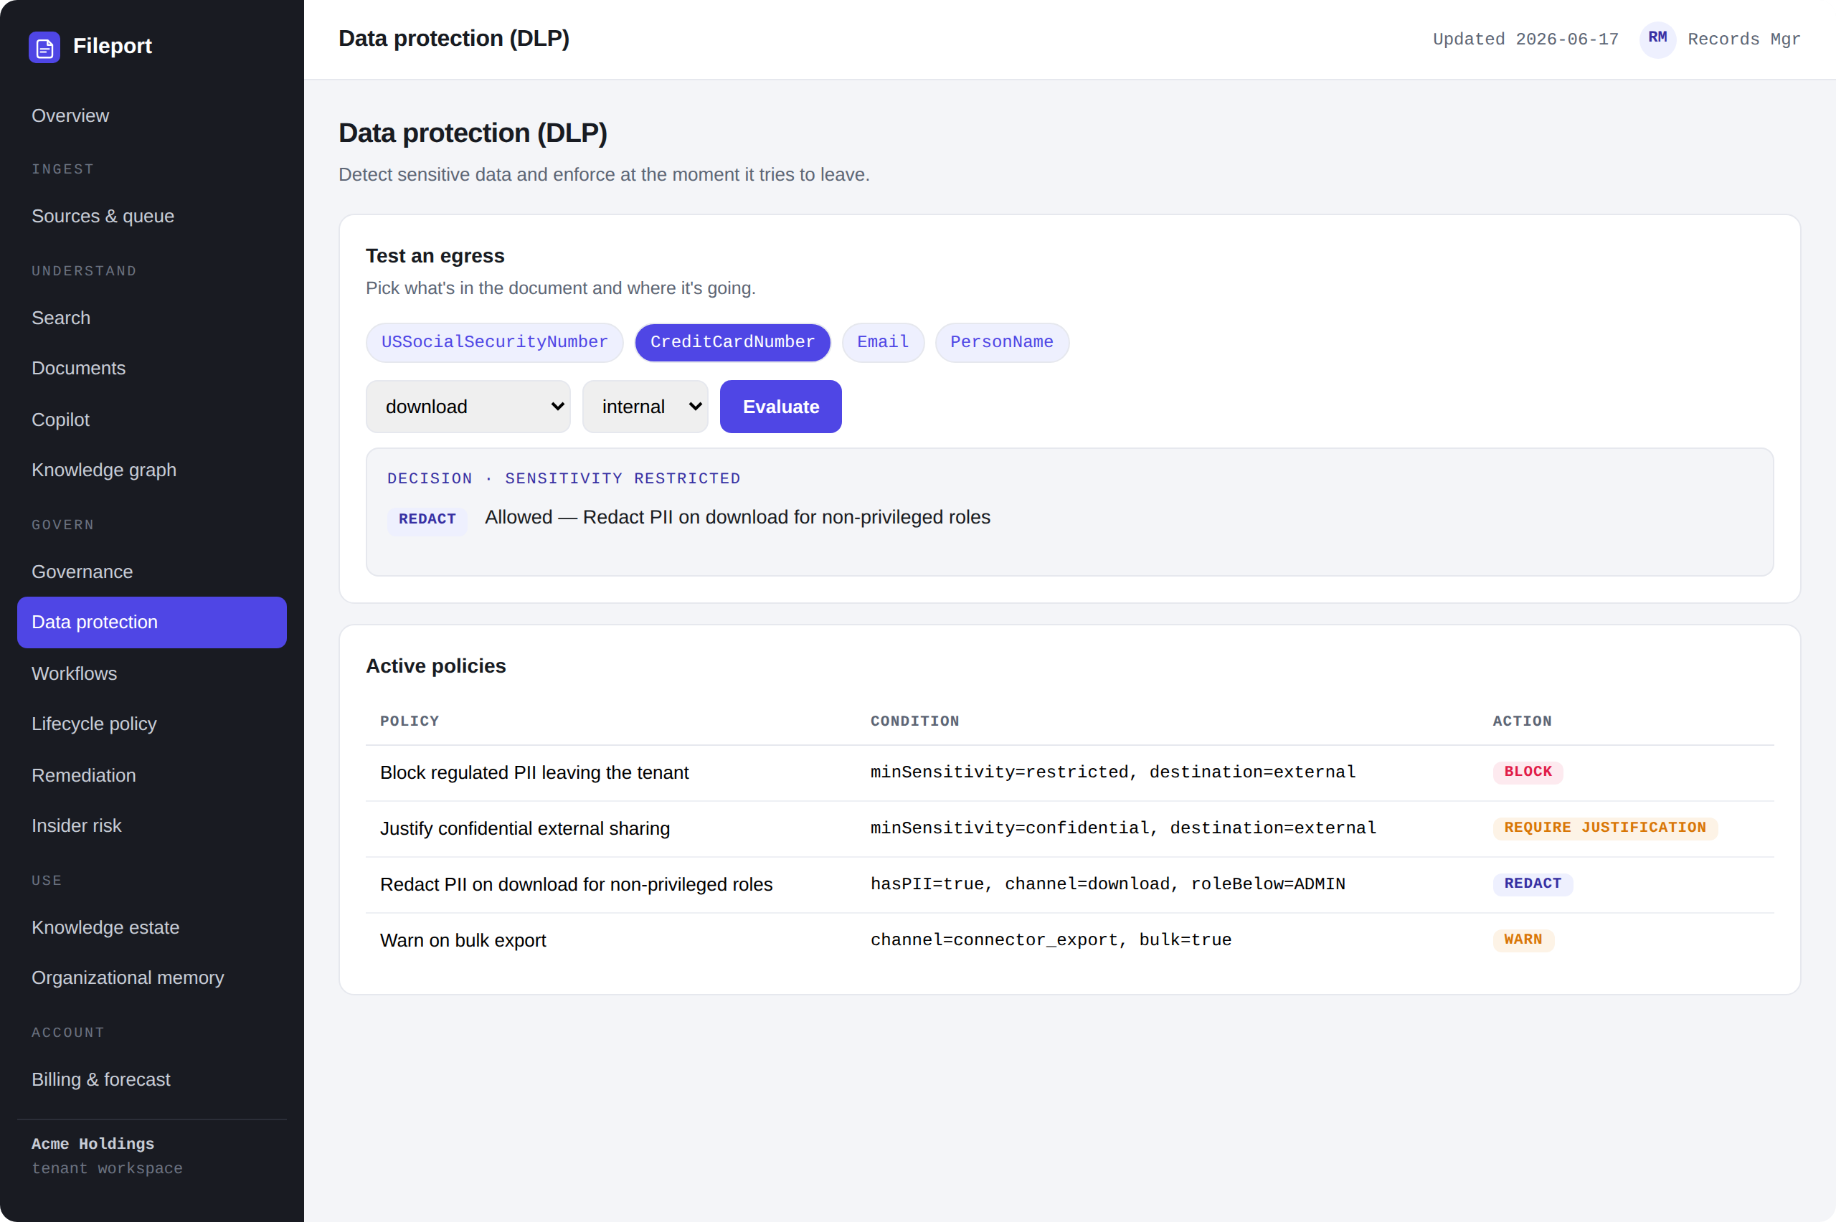
Task: Open Knowledge graph page
Action: click(151, 470)
